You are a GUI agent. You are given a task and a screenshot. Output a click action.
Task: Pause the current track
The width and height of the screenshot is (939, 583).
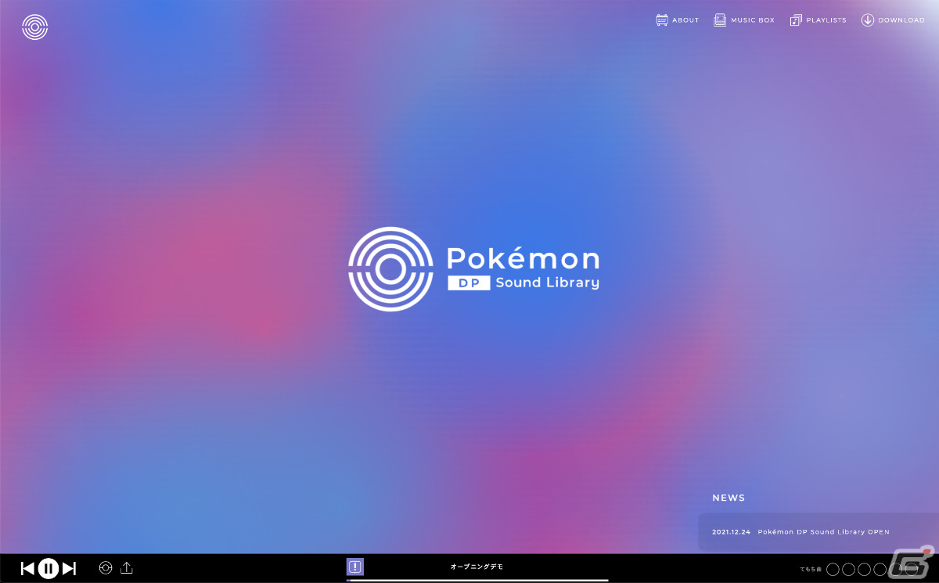pos(49,569)
